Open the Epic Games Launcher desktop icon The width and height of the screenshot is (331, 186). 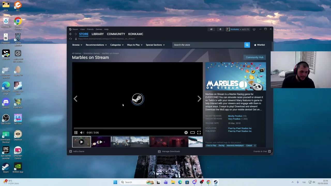tap(6, 152)
